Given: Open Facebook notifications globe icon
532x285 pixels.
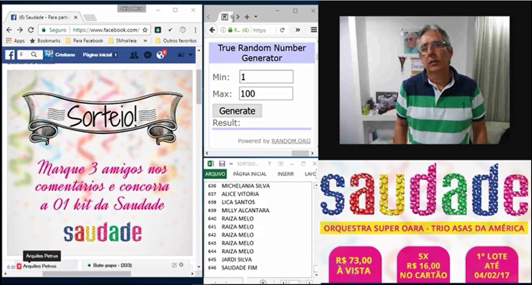Looking at the screenshot, I should pyautogui.click(x=160, y=55).
